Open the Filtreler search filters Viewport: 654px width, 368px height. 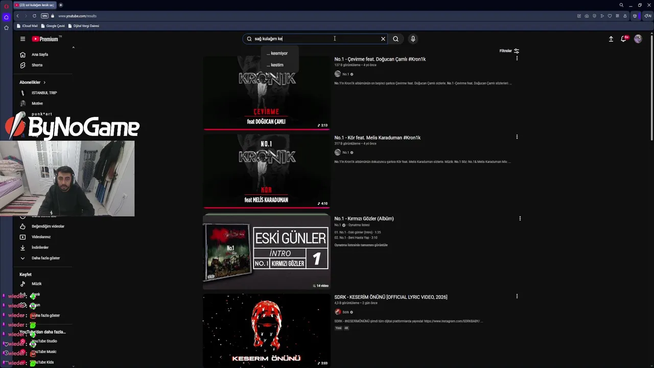(509, 51)
